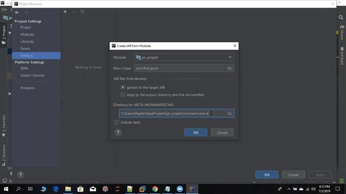
Task: Open help in Project Structure window
Action: pos(21,175)
